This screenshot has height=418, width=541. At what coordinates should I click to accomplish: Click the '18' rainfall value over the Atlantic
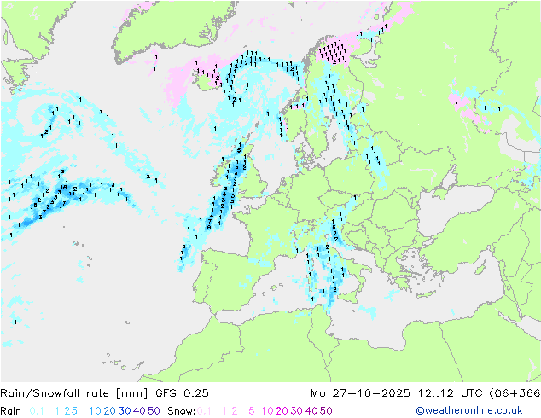click(x=63, y=188)
